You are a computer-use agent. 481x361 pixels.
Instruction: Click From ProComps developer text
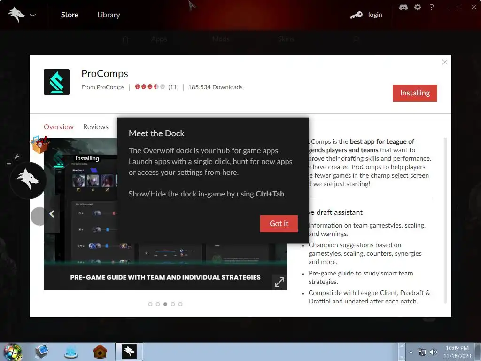[103, 87]
